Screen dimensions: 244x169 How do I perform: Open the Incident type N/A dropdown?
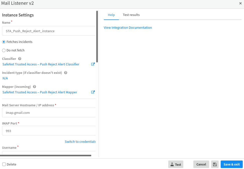pyautogui.click(x=5, y=78)
